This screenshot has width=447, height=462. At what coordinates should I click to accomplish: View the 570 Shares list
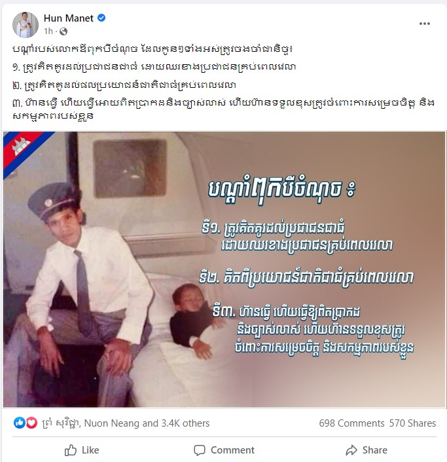point(412,423)
